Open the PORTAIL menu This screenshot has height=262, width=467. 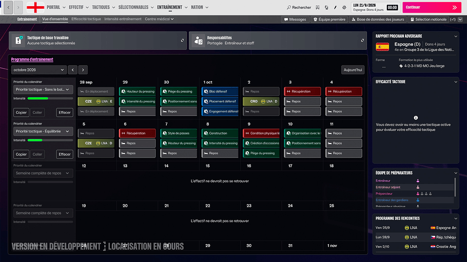point(56,7)
